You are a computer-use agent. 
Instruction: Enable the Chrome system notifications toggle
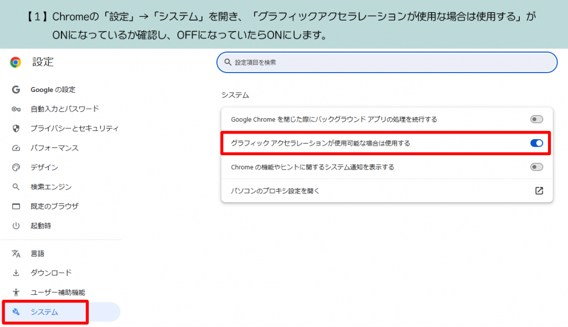coord(536,166)
